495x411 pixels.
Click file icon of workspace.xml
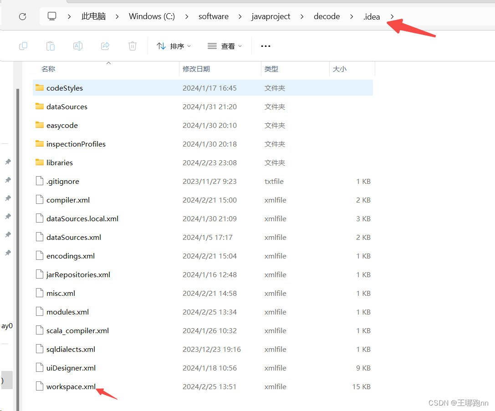pyautogui.click(x=40, y=386)
